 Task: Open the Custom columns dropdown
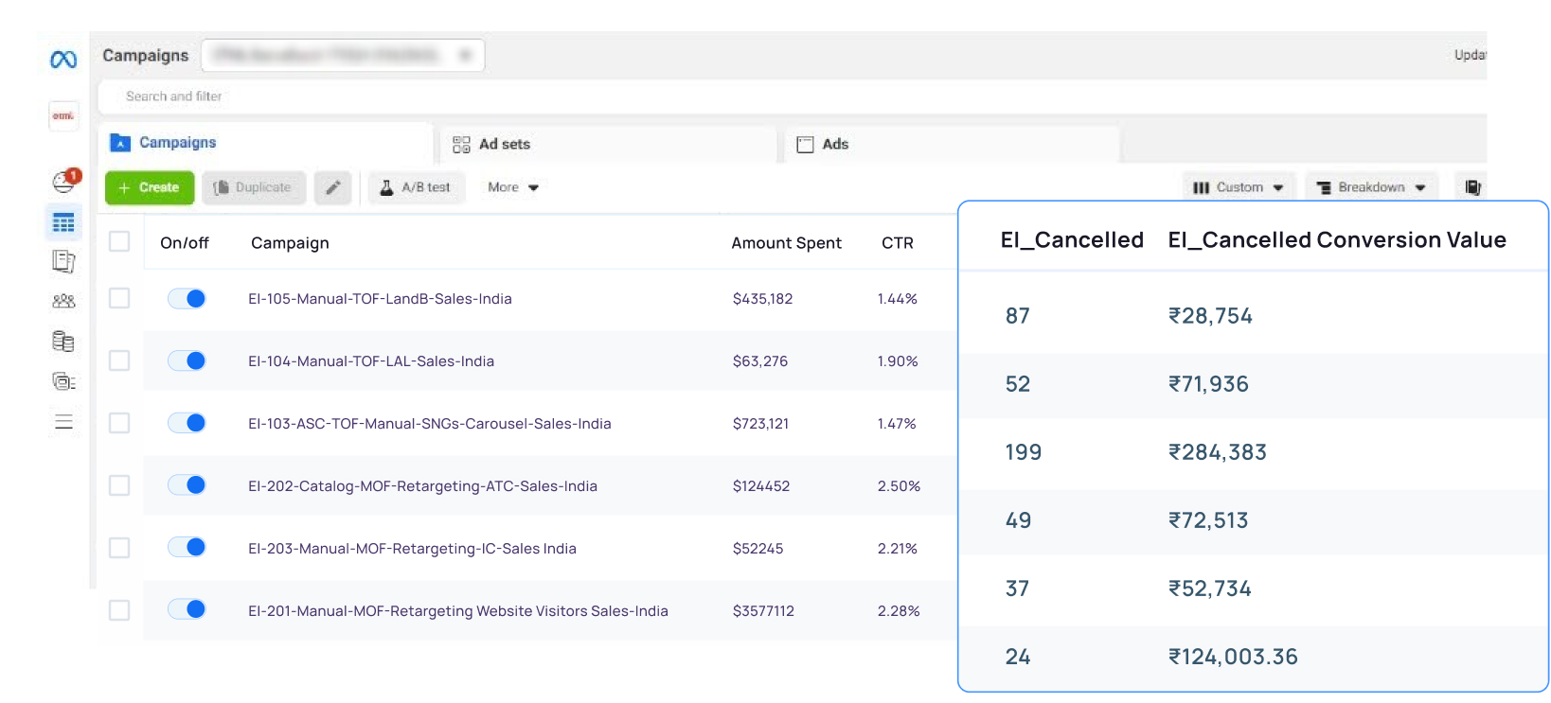point(1238,187)
